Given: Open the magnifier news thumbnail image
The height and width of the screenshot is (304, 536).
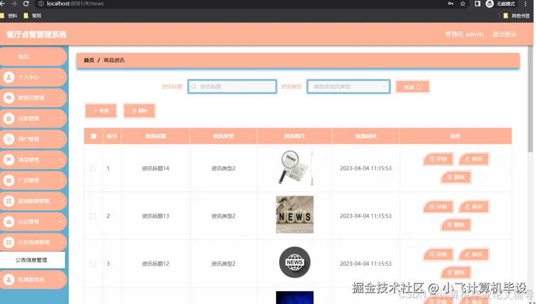Looking at the screenshot, I should coord(295,167).
